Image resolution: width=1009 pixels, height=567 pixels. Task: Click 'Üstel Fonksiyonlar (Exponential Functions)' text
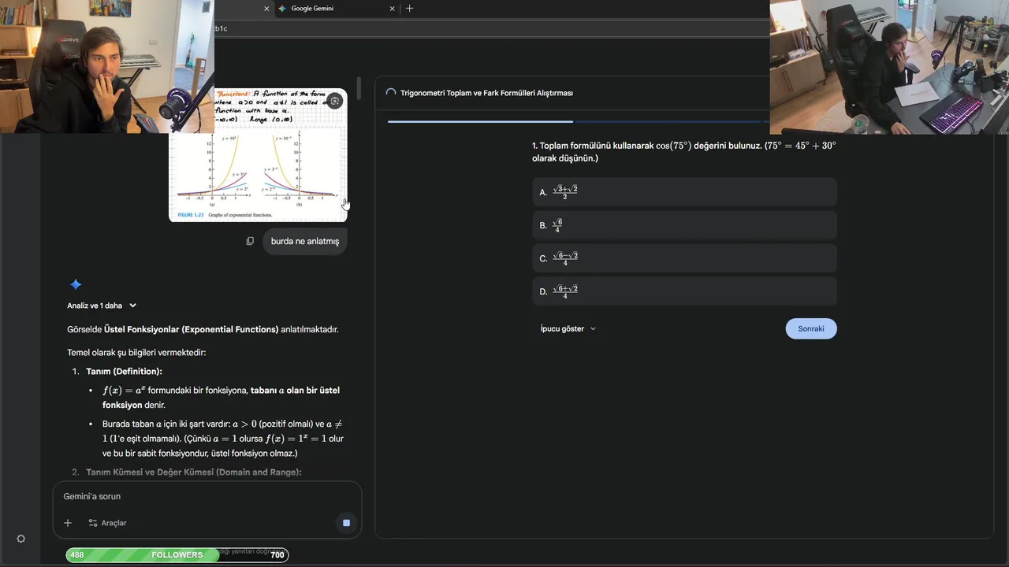(192, 329)
